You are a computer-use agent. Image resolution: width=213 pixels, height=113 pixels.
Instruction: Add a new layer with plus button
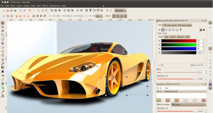159,100
